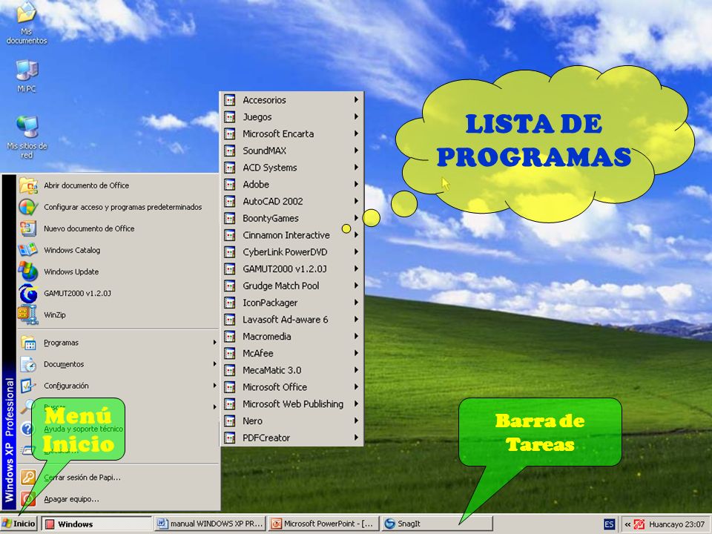Switch to SnagIt taskbar button
This screenshot has height=534, width=712.
437,524
